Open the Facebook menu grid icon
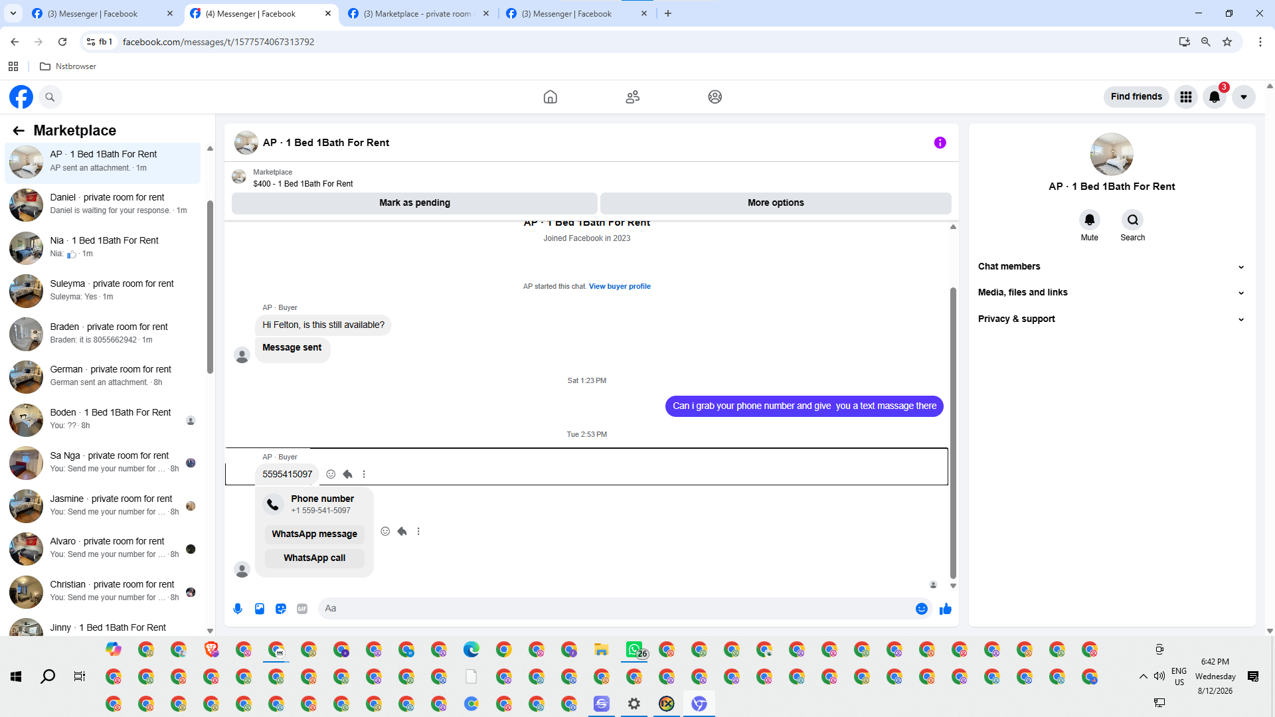This screenshot has height=717, width=1275. (1186, 97)
